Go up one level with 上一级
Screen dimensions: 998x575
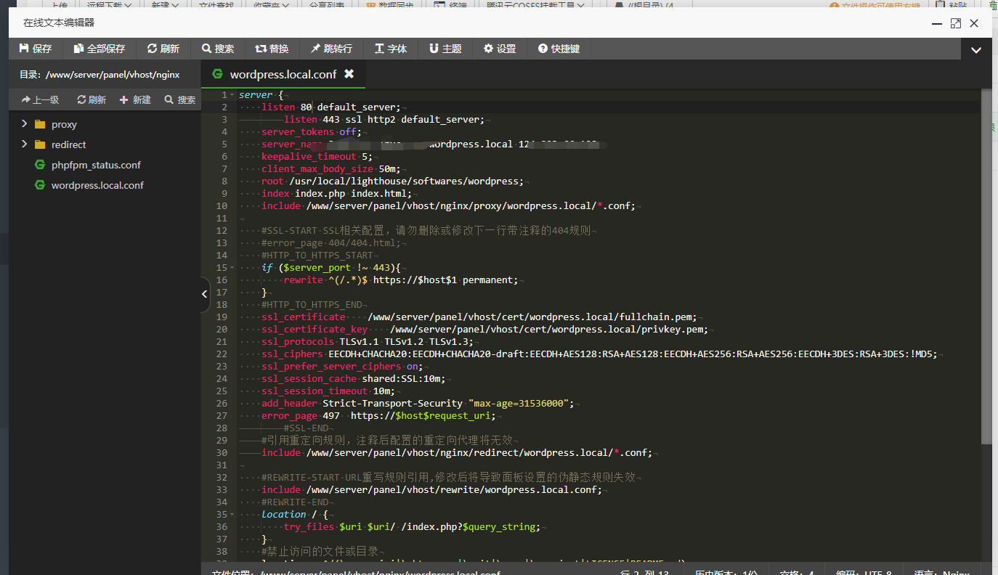40,99
